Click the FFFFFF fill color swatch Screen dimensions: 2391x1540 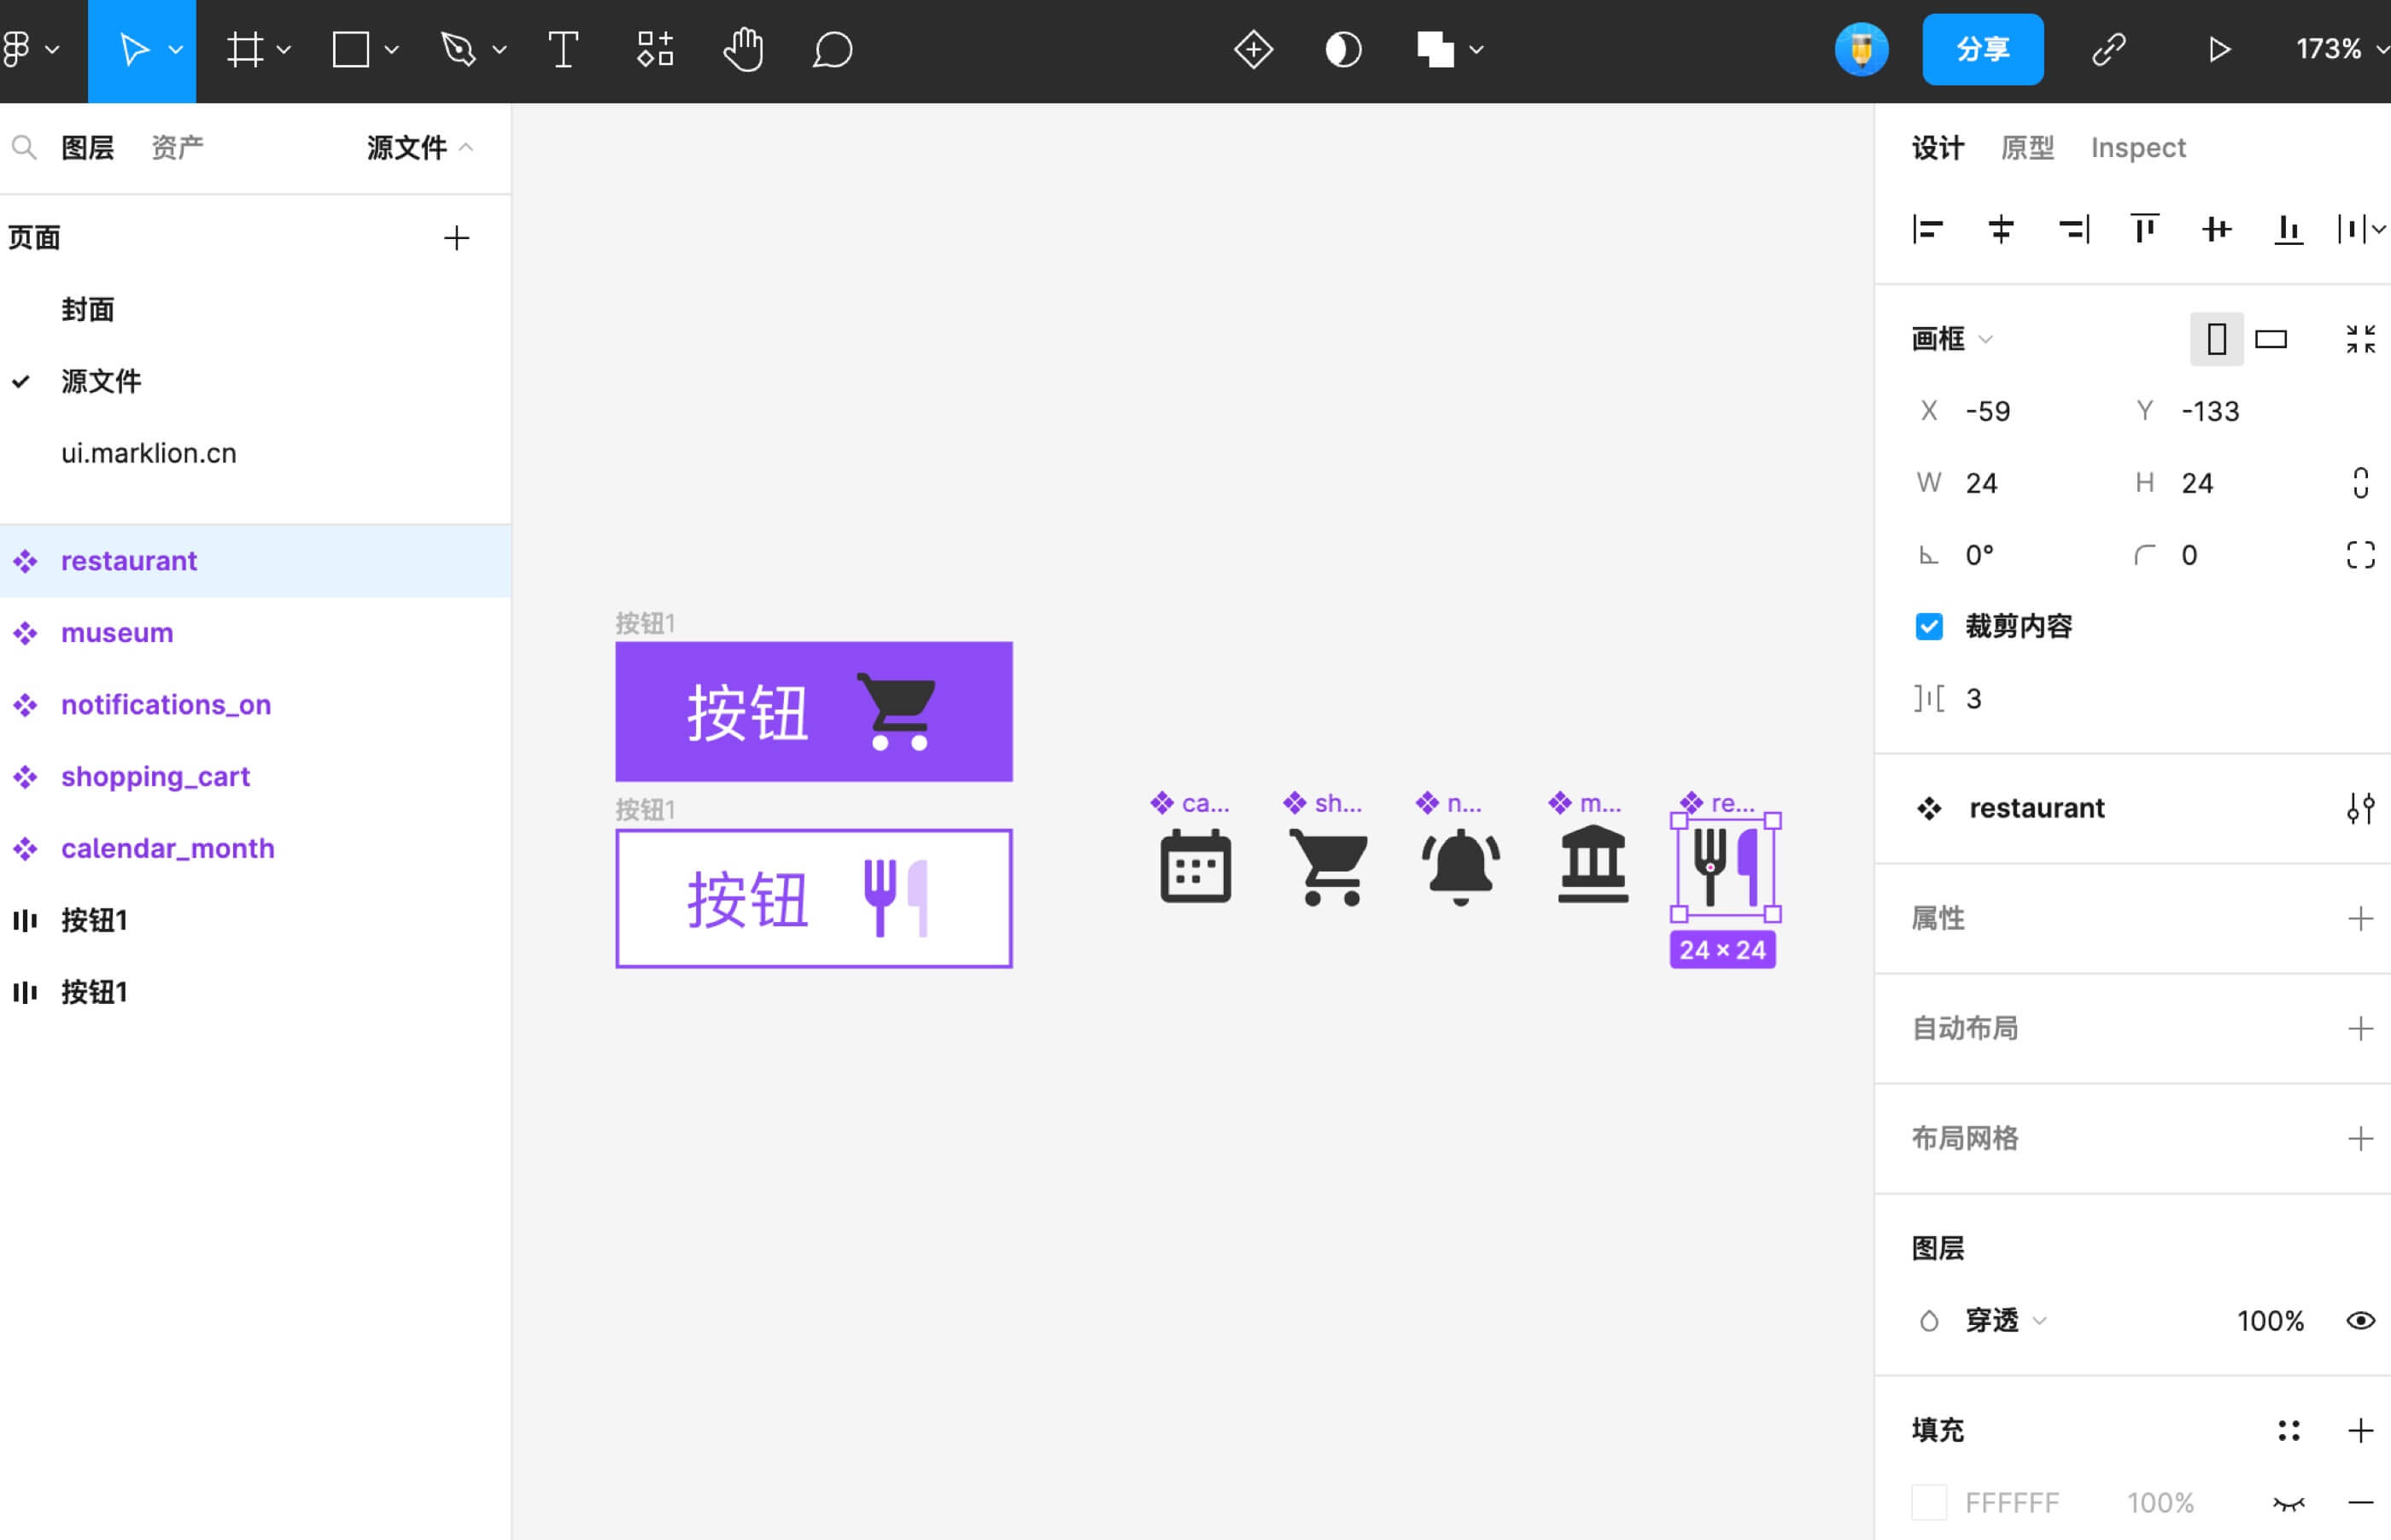pyautogui.click(x=1928, y=1503)
